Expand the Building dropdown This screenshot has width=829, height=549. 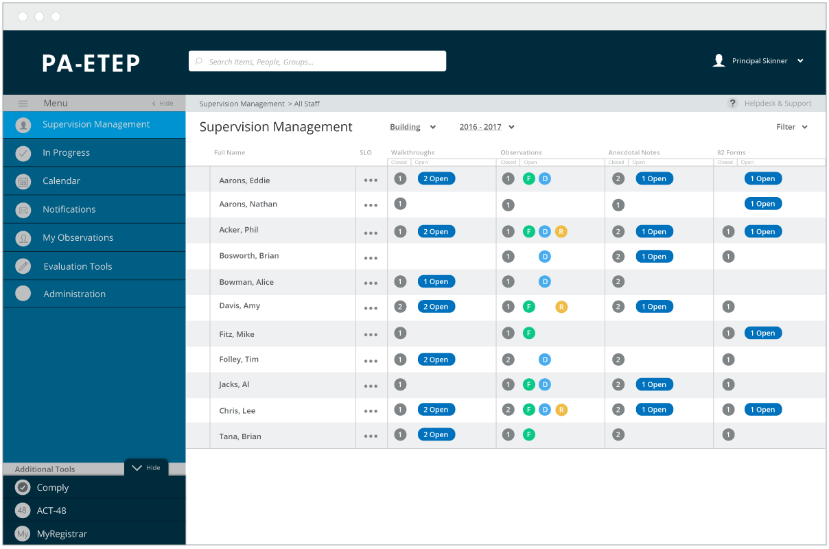412,127
